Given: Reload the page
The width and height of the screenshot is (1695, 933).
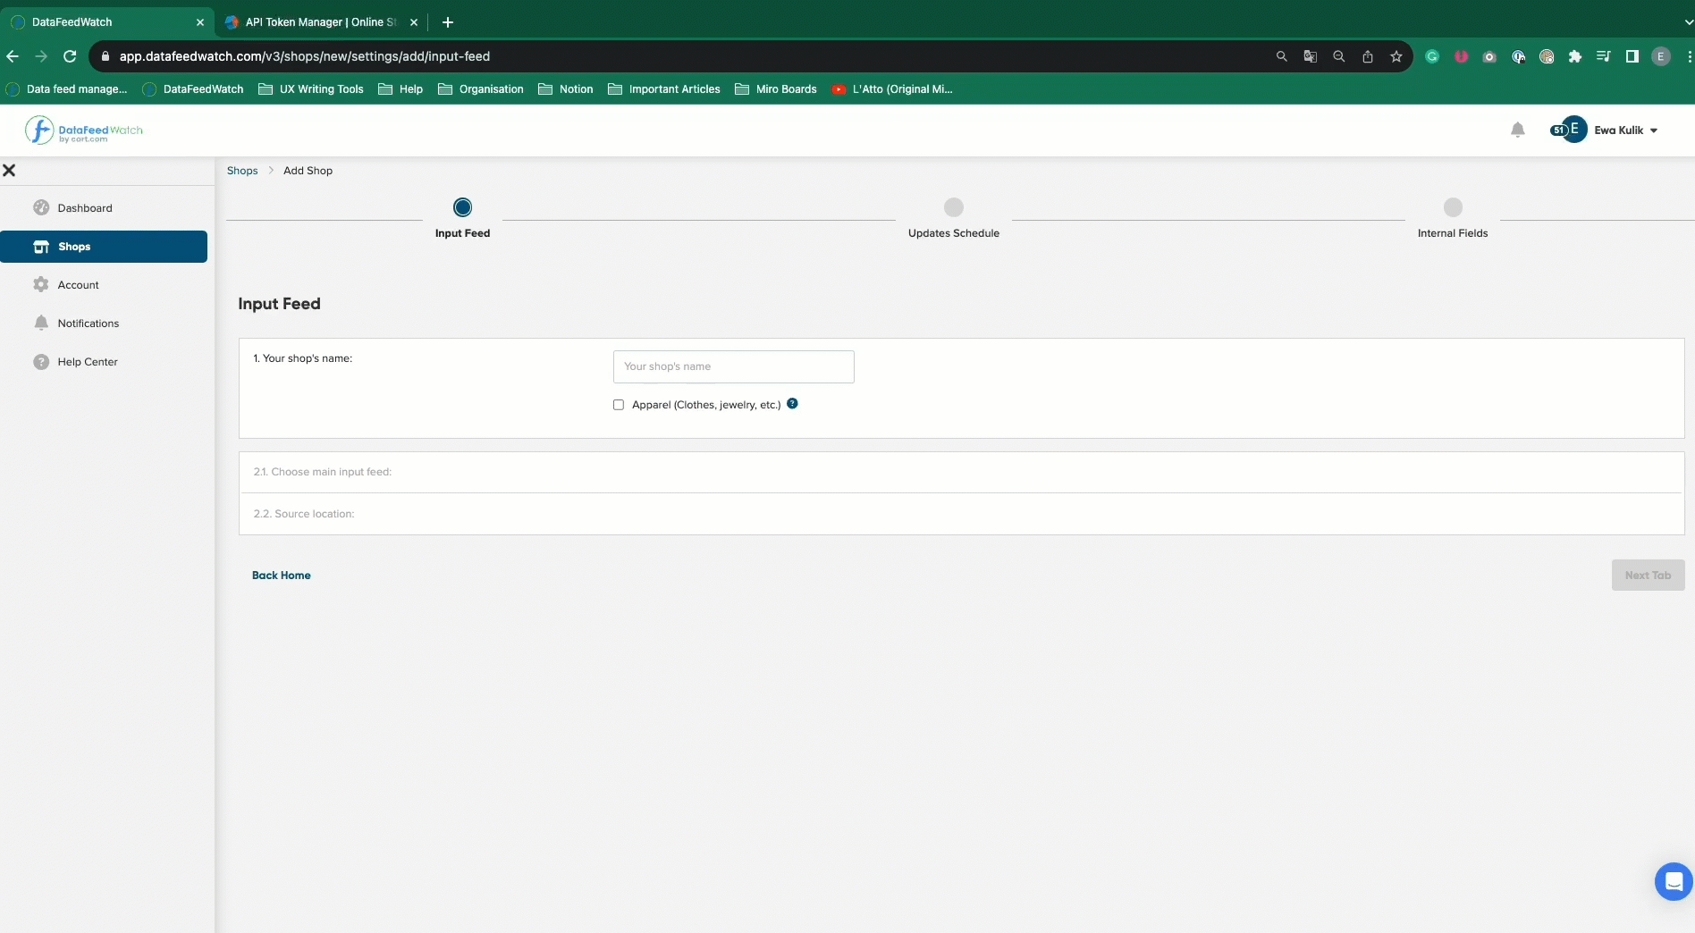Looking at the screenshot, I should [x=70, y=56].
